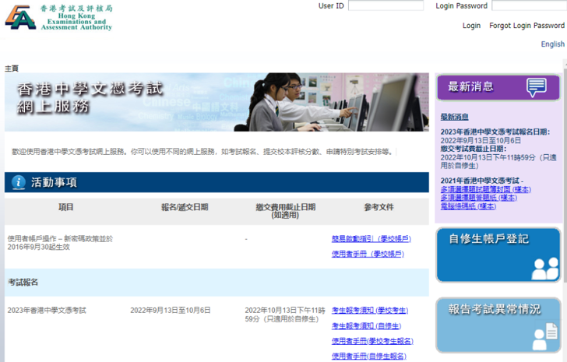567x362 pixels.
Task: Open 使用者手冊(自修生報名) link
Action: (x=369, y=357)
